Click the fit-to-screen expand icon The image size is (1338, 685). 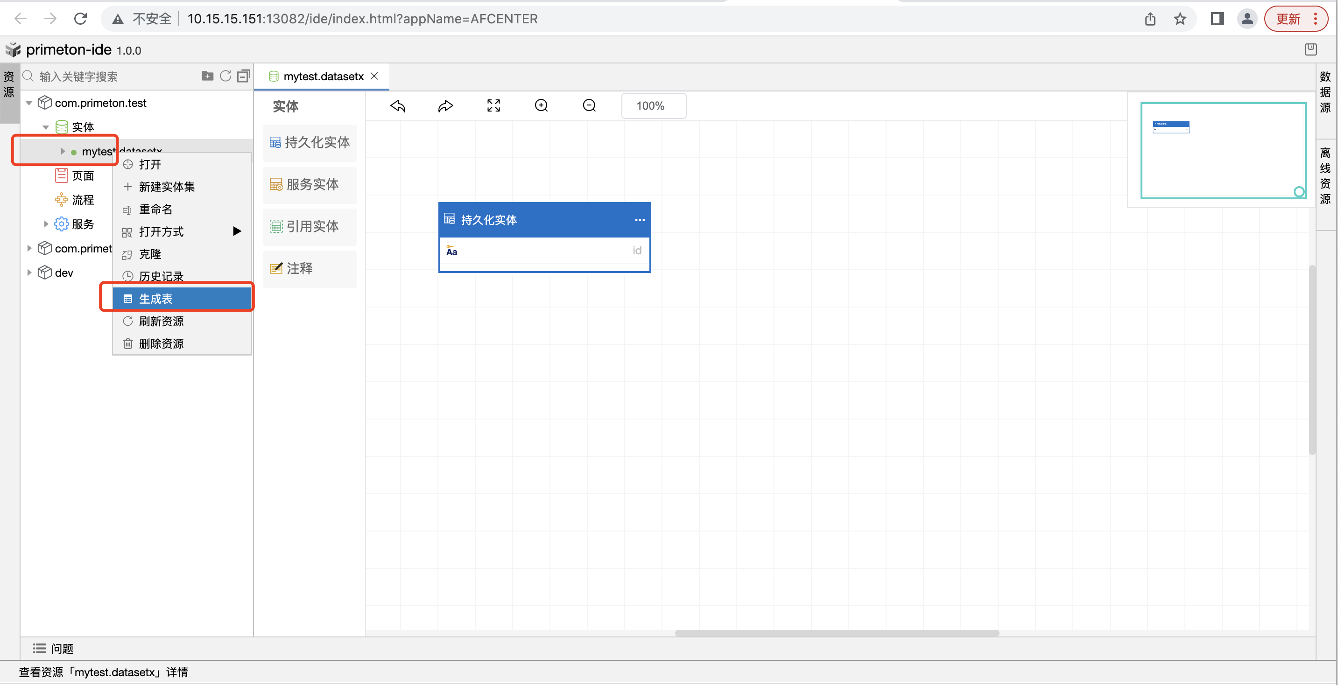[x=493, y=106]
